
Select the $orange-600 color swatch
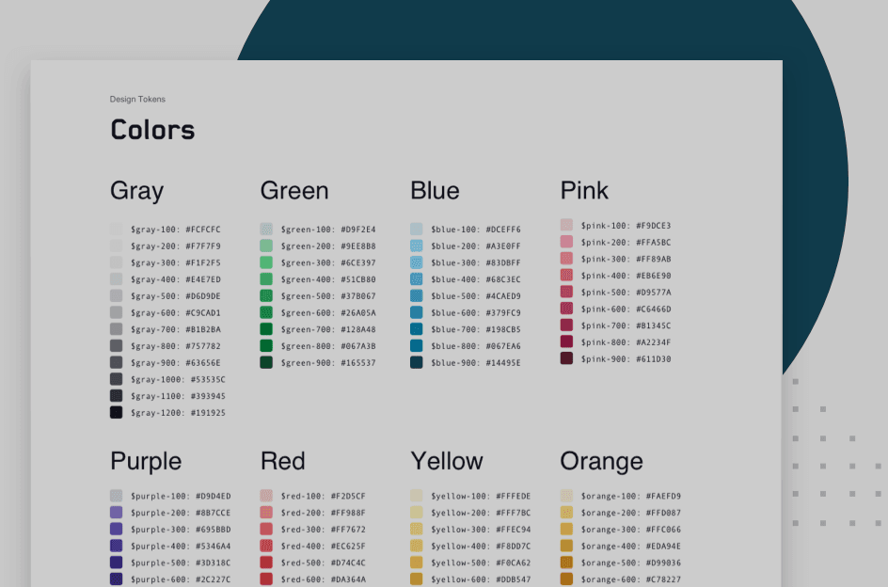(566, 579)
